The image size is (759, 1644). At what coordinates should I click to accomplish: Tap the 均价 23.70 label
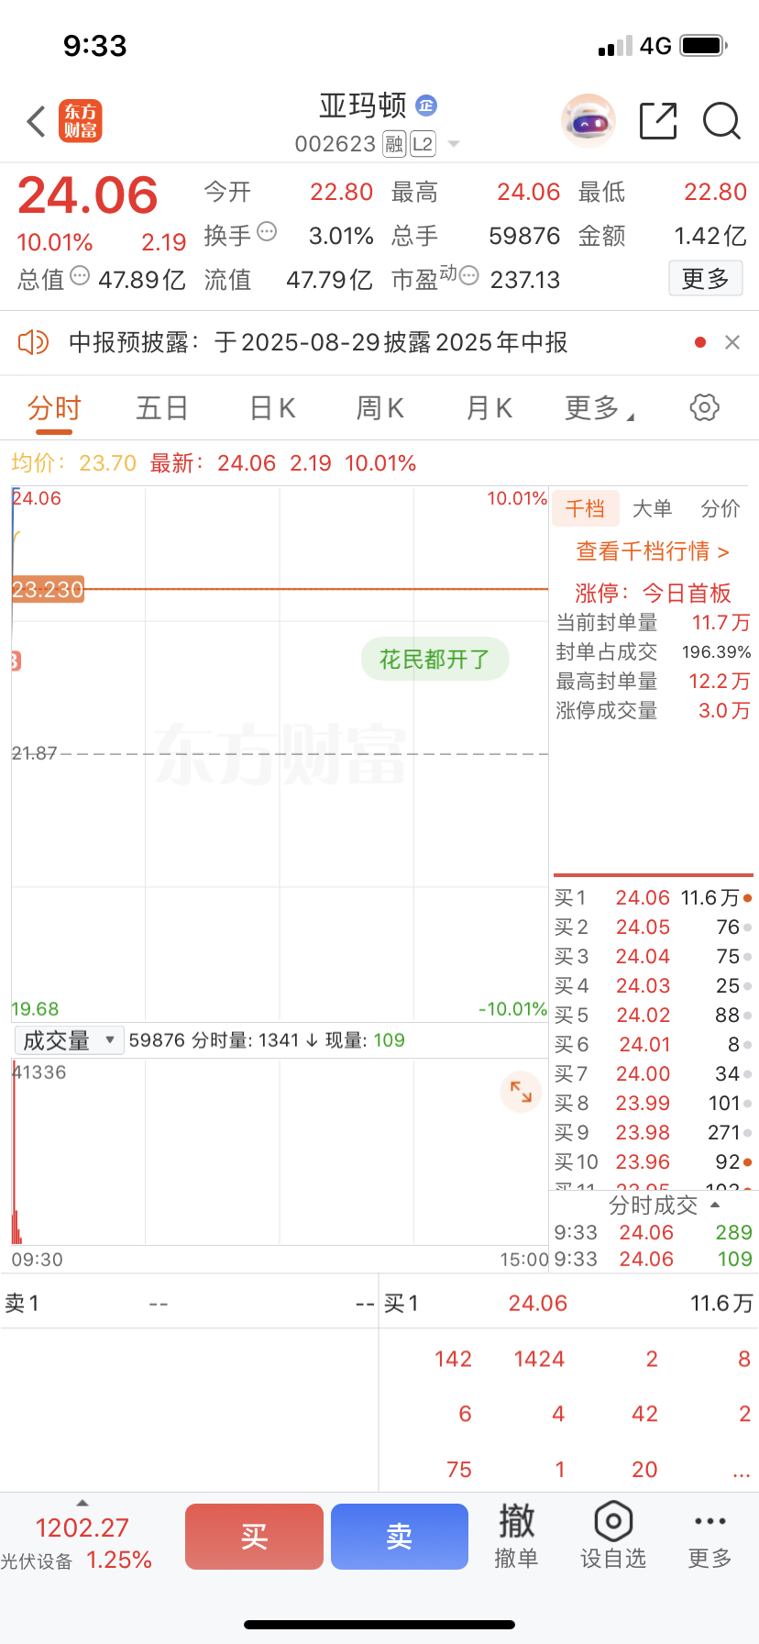coord(73,463)
